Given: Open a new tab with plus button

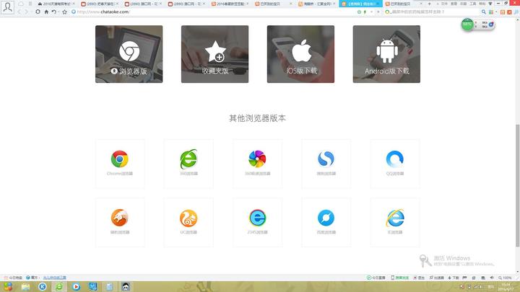Looking at the screenshot, I should tap(430, 4).
